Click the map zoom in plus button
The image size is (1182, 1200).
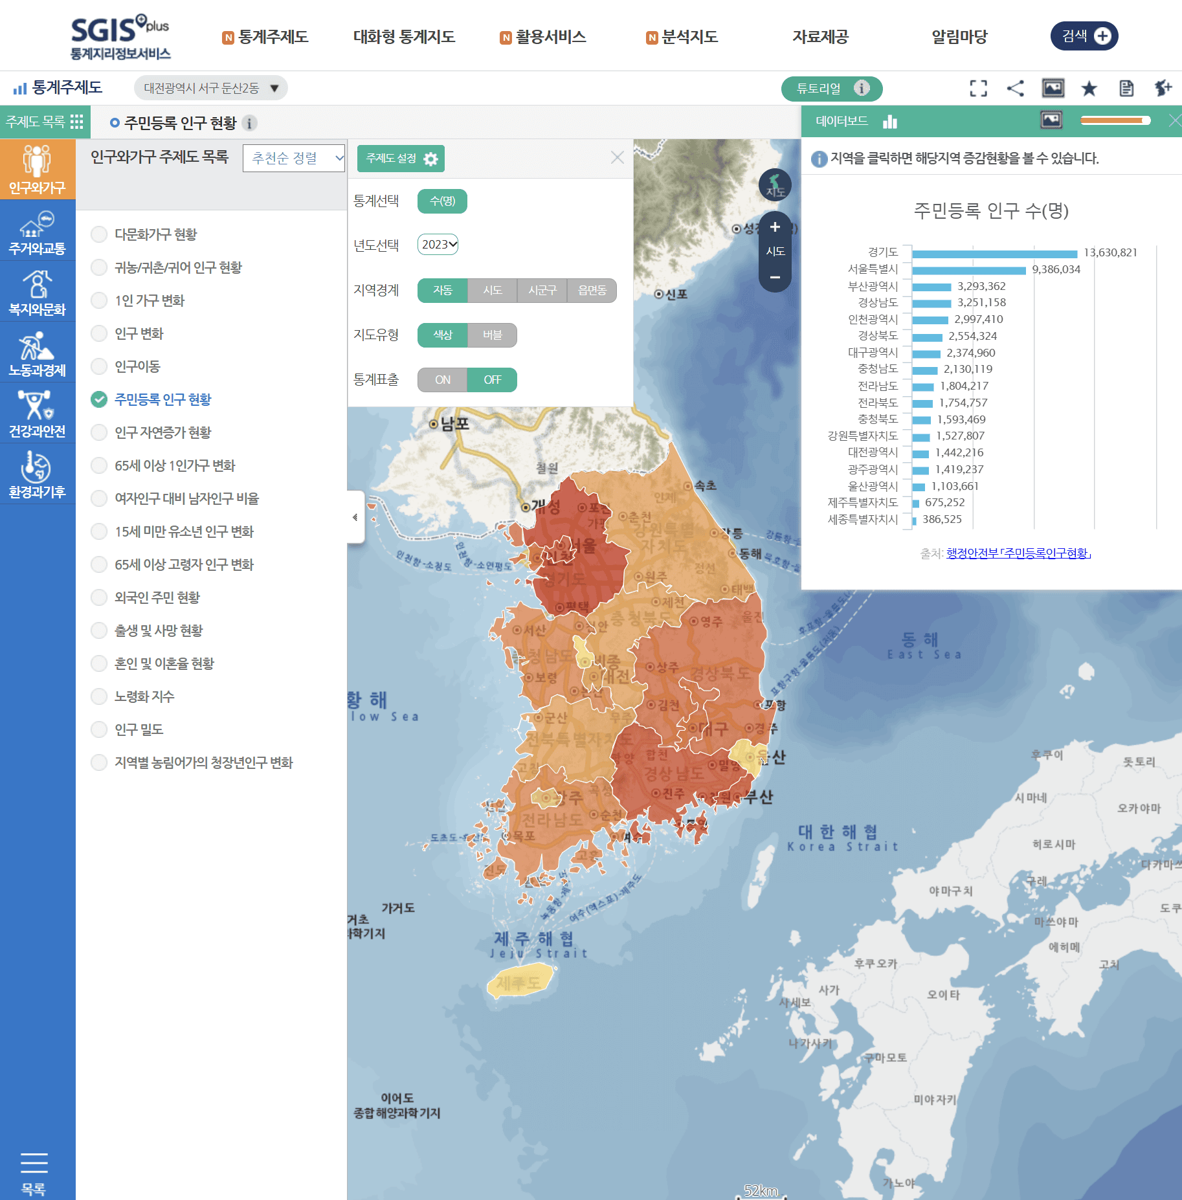coord(775,227)
